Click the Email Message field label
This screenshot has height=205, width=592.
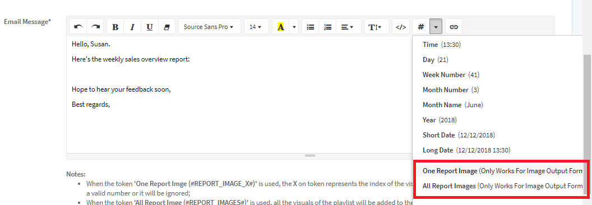coord(27,21)
